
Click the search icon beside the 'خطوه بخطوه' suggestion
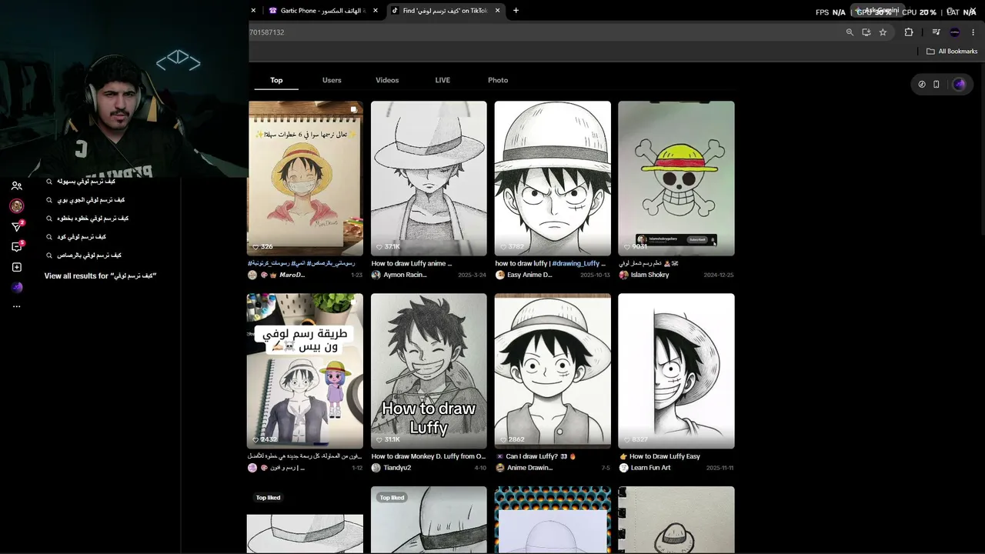[x=49, y=219]
